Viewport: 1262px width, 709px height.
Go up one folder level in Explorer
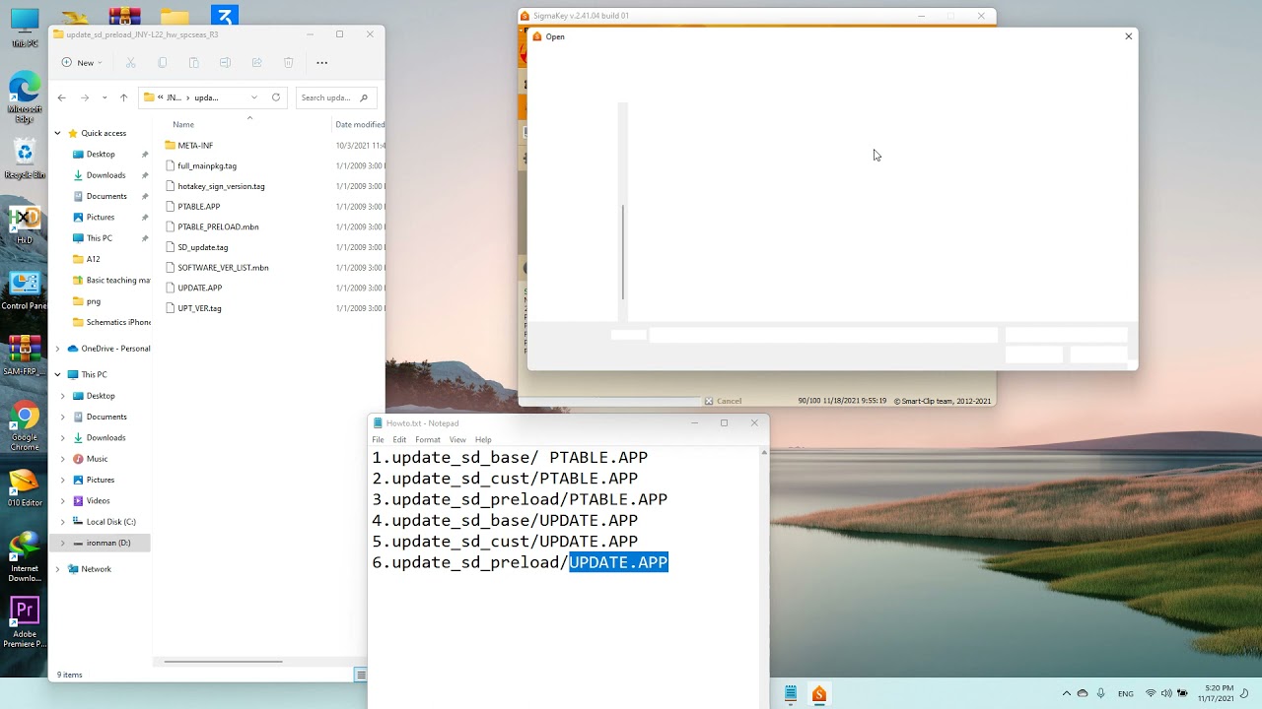(x=123, y=97)
